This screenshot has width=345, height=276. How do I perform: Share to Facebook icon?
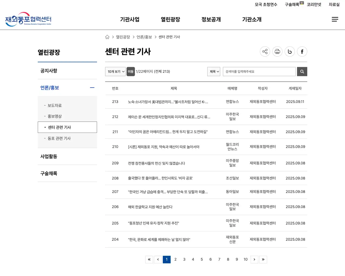(x=302, y=51)
